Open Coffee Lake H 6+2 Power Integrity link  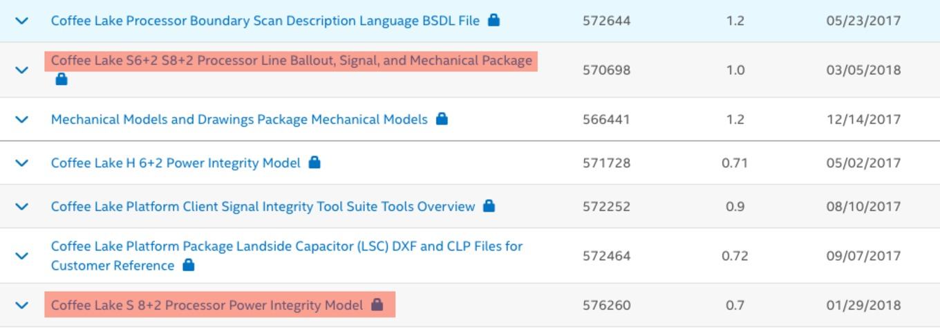click(176, 163)
